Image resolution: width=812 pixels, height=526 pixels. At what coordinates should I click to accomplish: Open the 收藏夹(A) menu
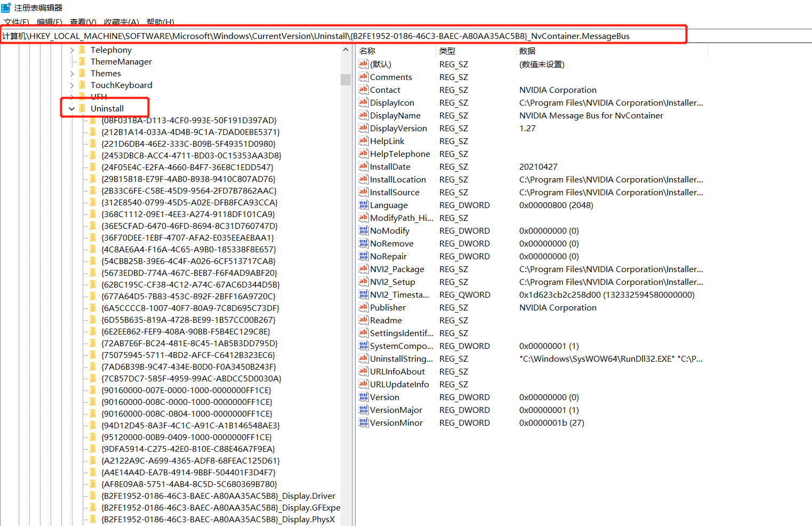[122, 22]
